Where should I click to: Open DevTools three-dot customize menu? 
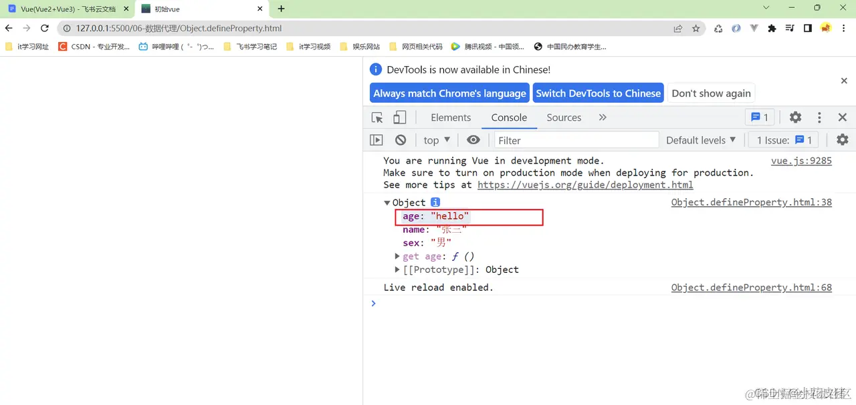[x=819, y=117]
